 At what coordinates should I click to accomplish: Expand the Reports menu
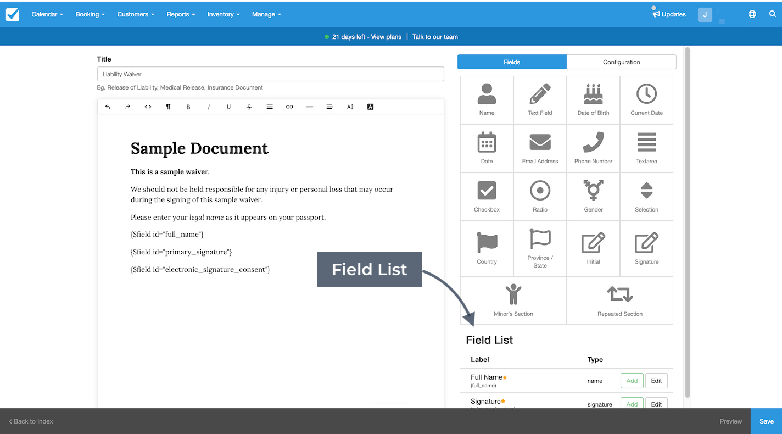pyautogui.click(x=181, y=14)
